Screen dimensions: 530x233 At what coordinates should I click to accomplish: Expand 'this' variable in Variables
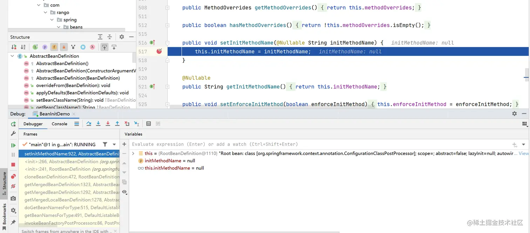tap(133, 153)
